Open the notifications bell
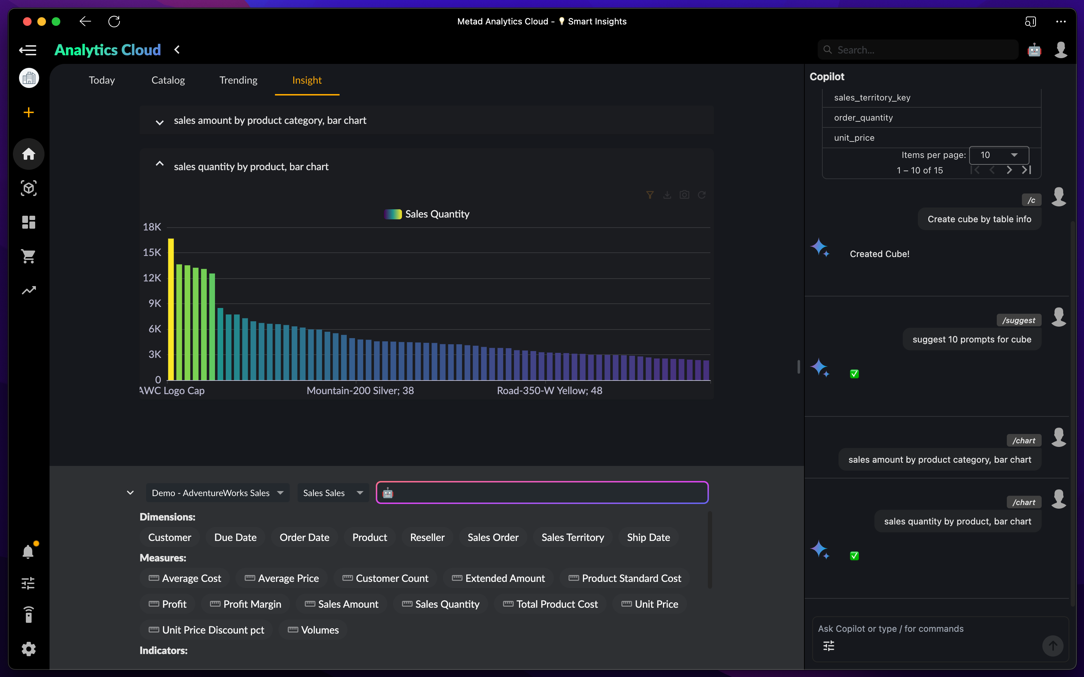Viewport: 1084px width, 677px height. pyautogui.click(x=28, y=551)
